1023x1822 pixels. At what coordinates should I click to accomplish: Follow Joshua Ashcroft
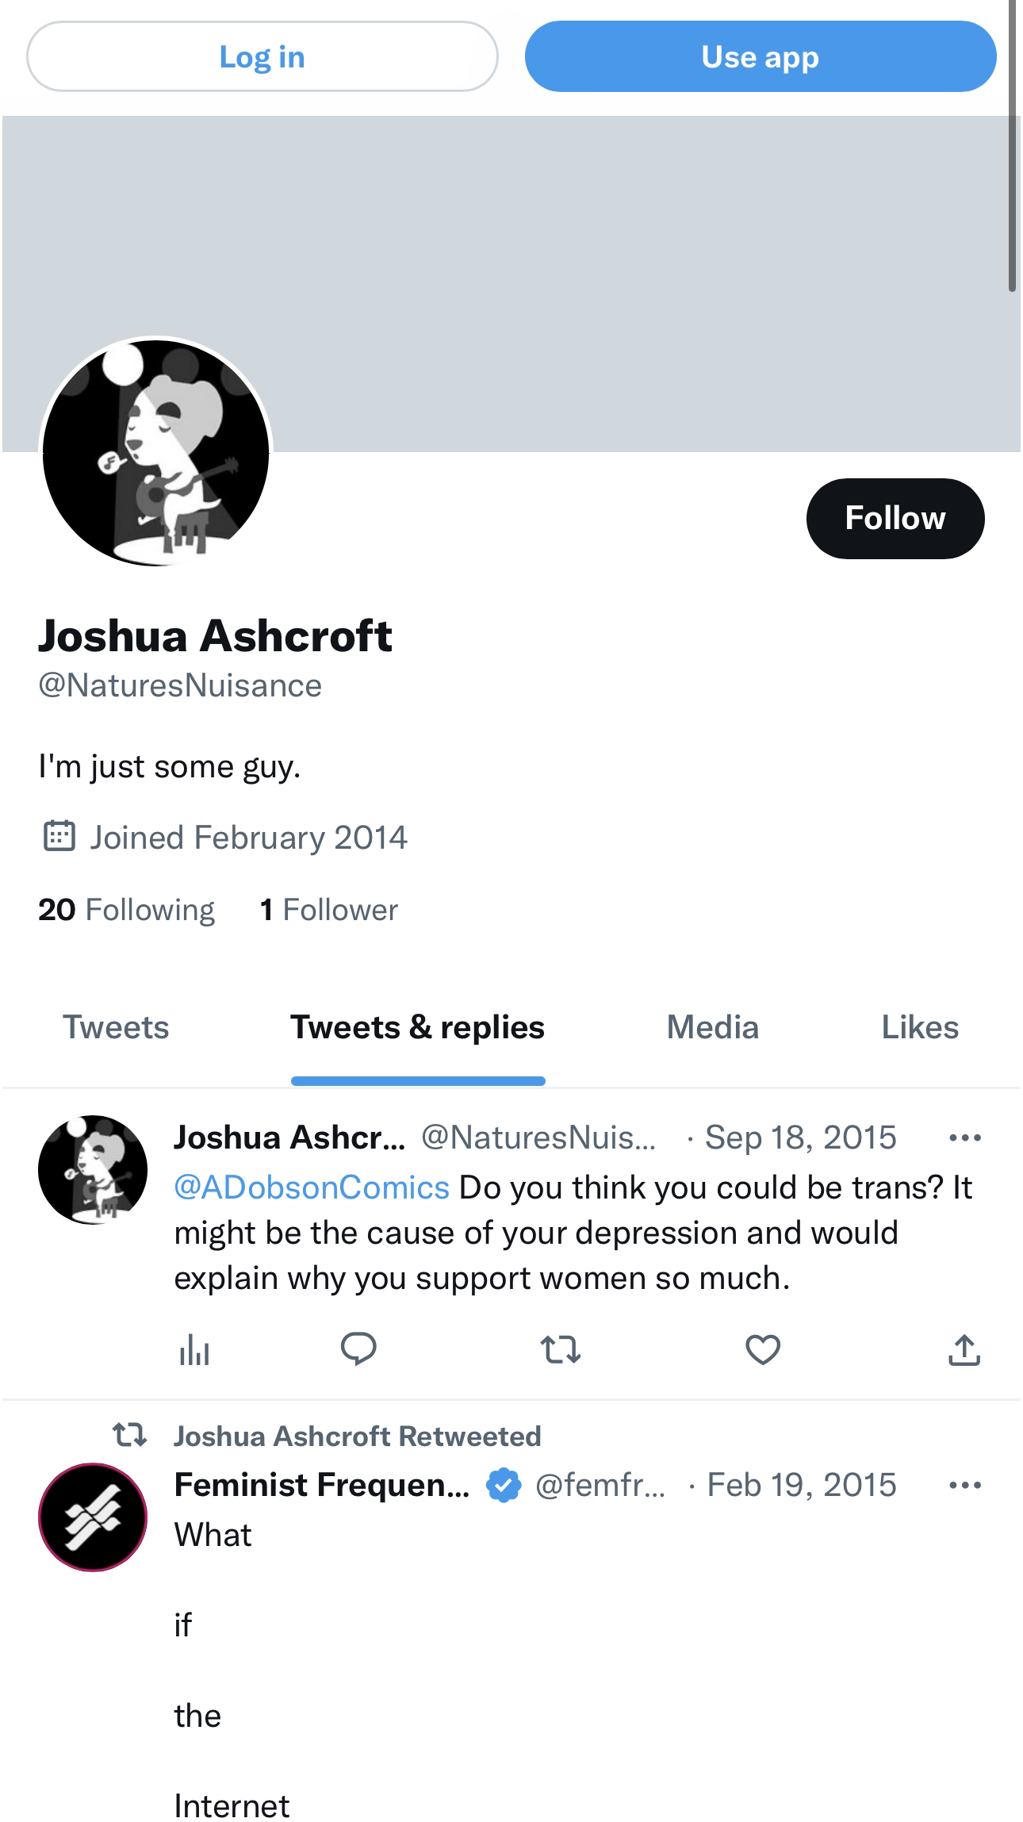(895, 518)
